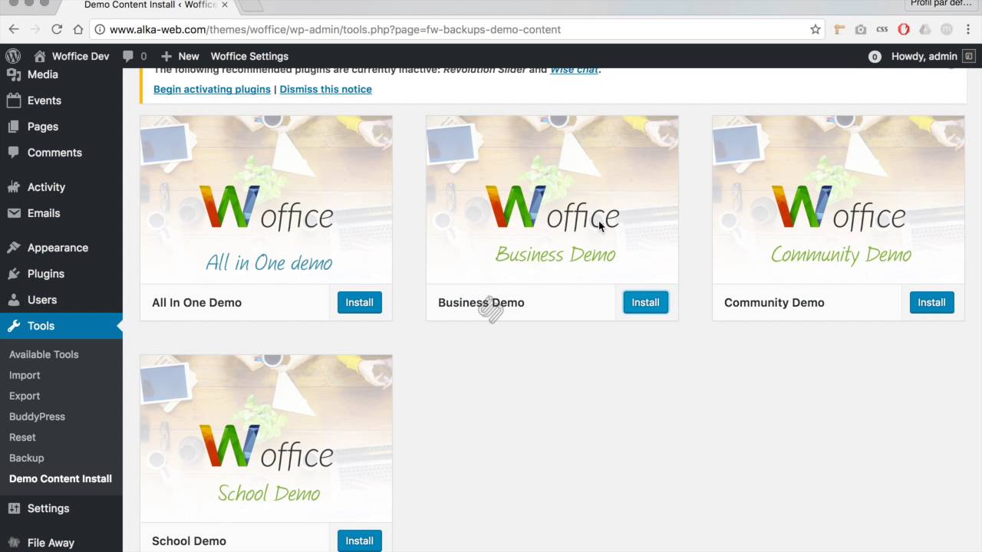Open Demo Content Install submenu item

[x=61, y=478]
